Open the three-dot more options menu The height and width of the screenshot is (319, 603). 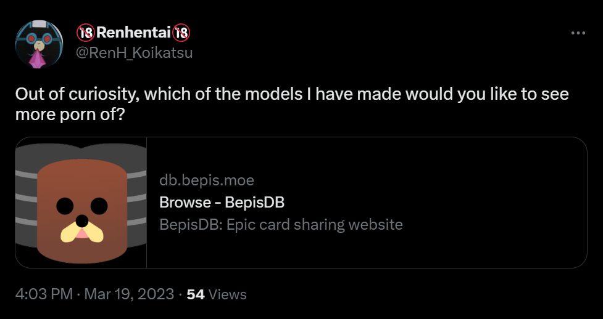(578, 33)
